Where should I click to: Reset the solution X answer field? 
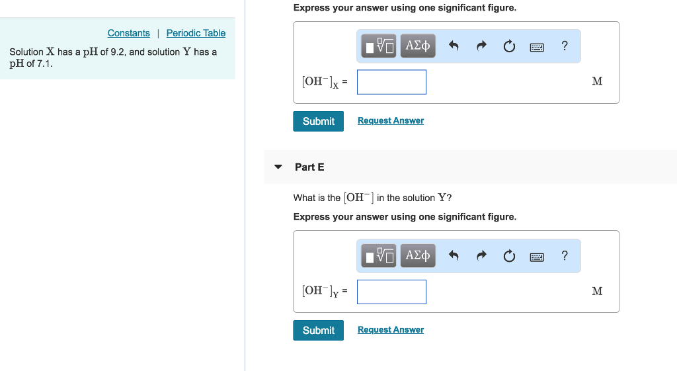pos(509,46)
